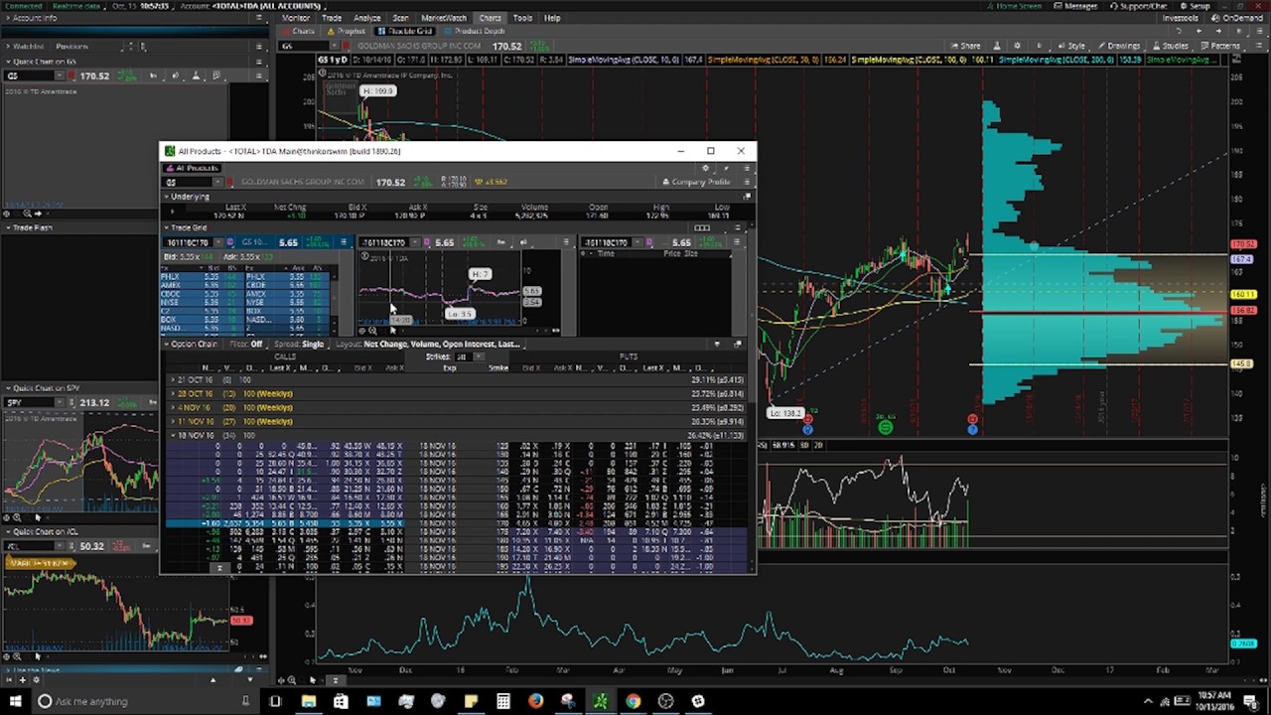
Task: Open the Studies menu
Action: pyautogui.click(x=1170, y=46)
